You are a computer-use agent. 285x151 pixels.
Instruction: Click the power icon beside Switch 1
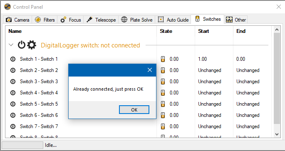pyautogui.click(x=13, y=59)
